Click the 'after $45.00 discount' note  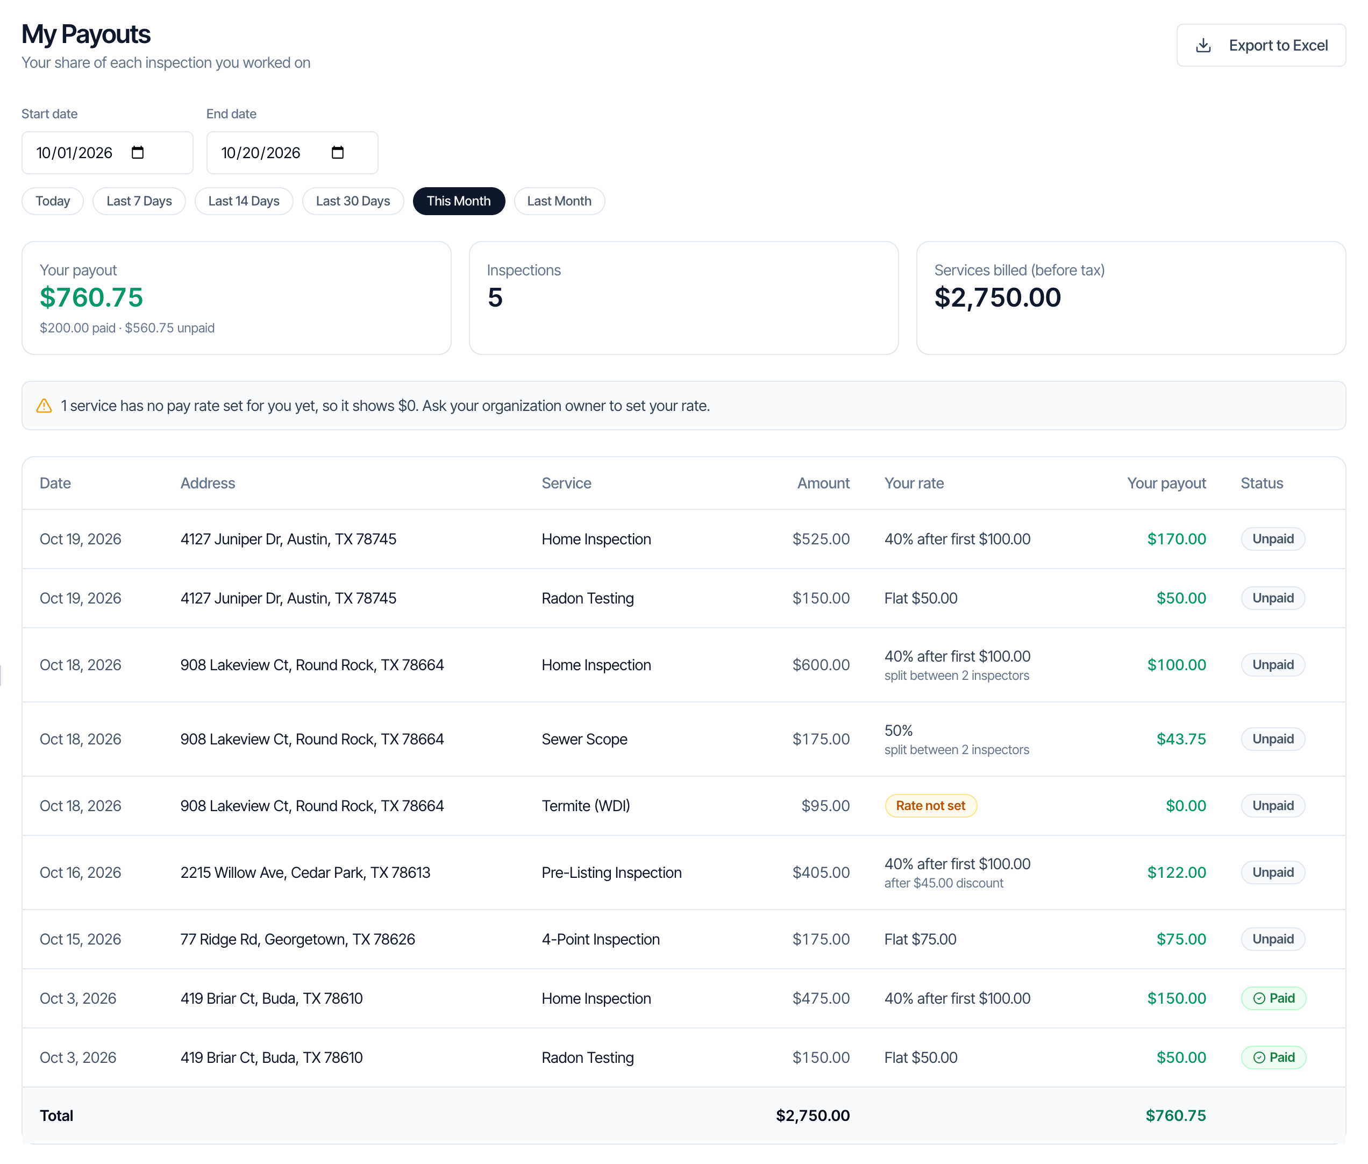(x=943, y=883)
